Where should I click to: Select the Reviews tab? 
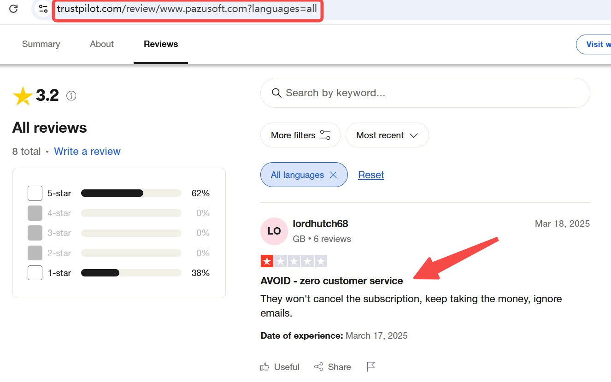coord(161,44)
